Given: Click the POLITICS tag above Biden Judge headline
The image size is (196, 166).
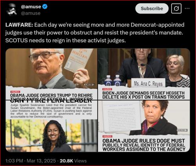Looking at the screenshot, I should (107, 89).
